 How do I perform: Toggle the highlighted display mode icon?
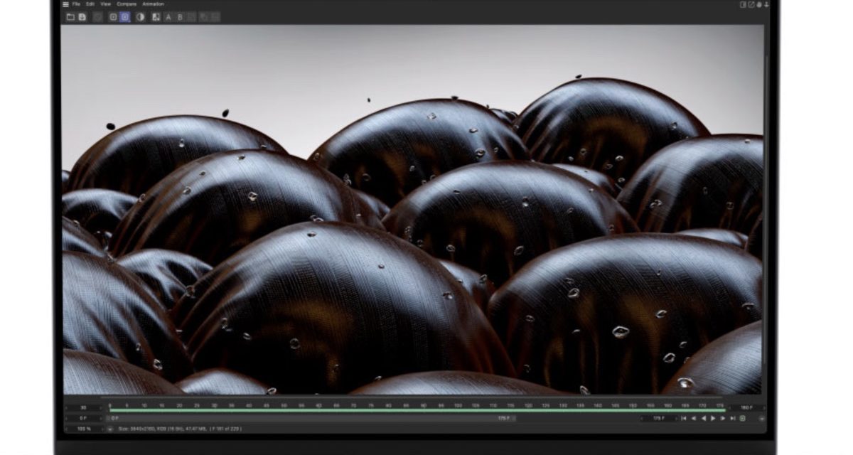click(125, 17)
